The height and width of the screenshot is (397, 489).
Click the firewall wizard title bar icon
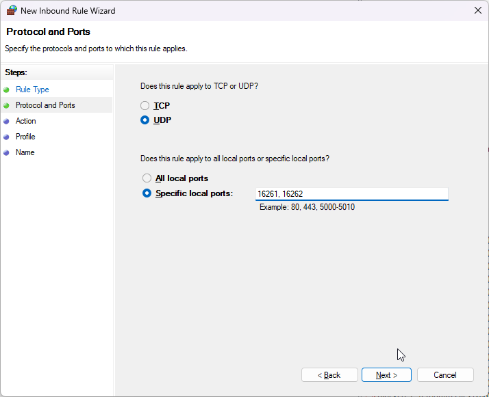(x=12, y=10)
